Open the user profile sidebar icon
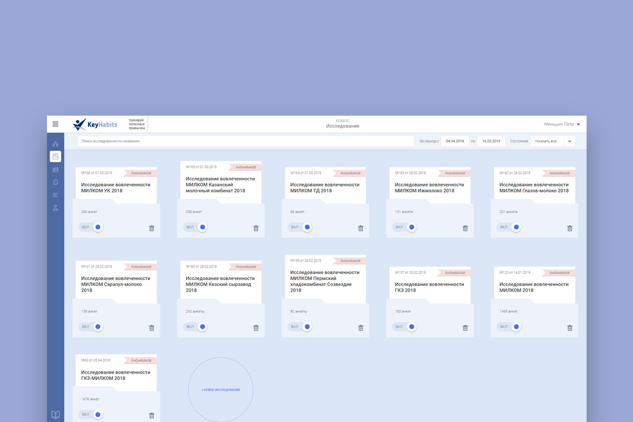The image size is (633, 422). tap(55, 208)
